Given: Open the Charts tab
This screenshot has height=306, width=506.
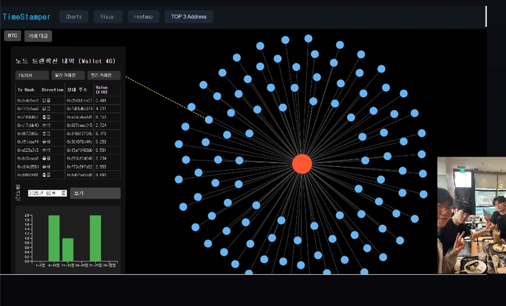Looking at the screenshot, I should tap(74, 17).
